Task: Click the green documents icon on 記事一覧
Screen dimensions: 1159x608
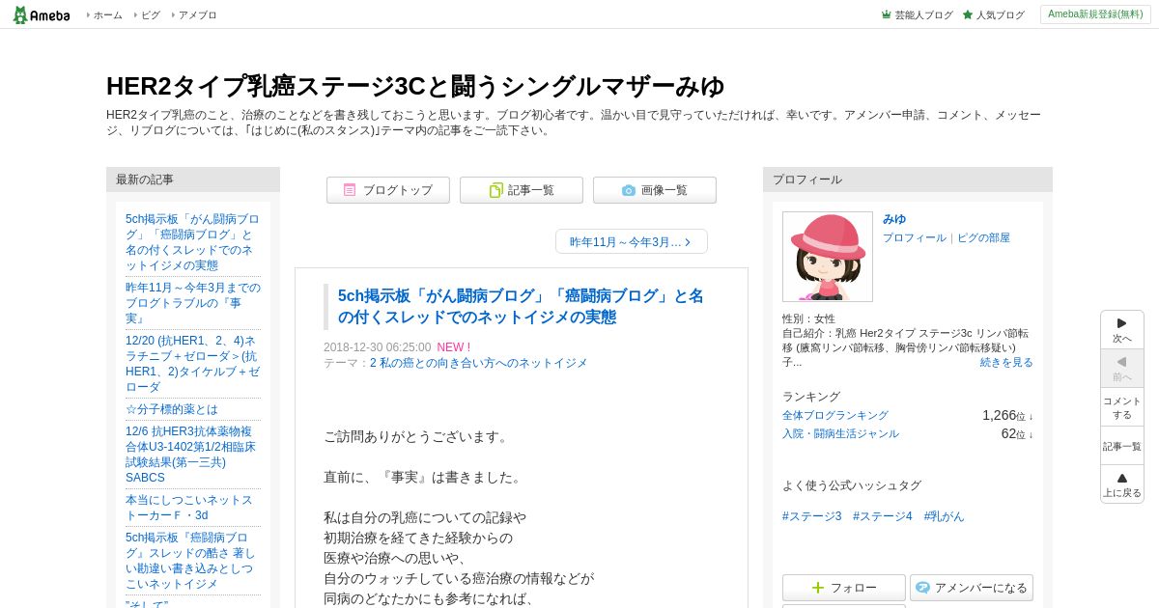Action: pyautogui.click(x=495, y=190)
